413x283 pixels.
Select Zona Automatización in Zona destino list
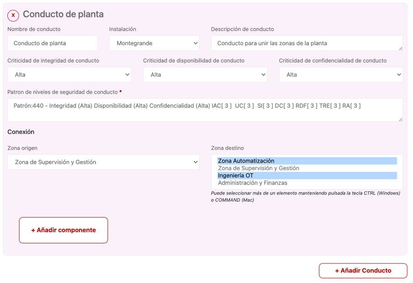(307, 161)
